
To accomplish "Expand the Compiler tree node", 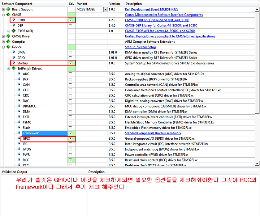I will point(3,42).
